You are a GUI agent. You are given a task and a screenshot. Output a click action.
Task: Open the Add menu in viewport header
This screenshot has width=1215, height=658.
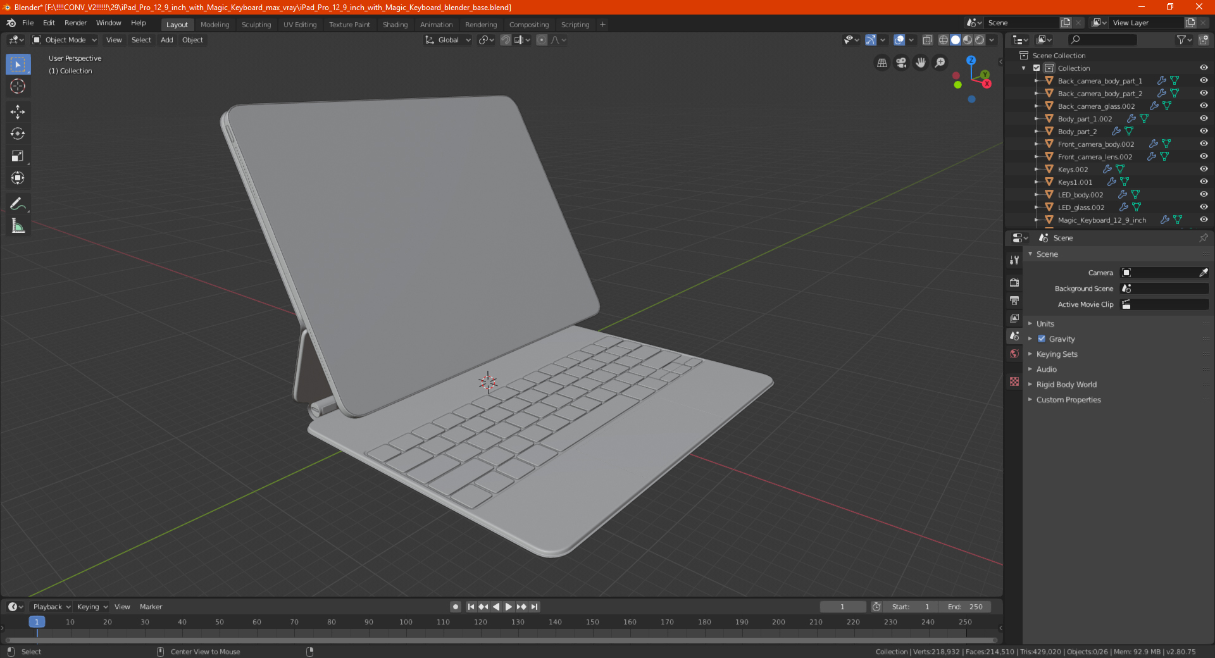pos(166,40)
